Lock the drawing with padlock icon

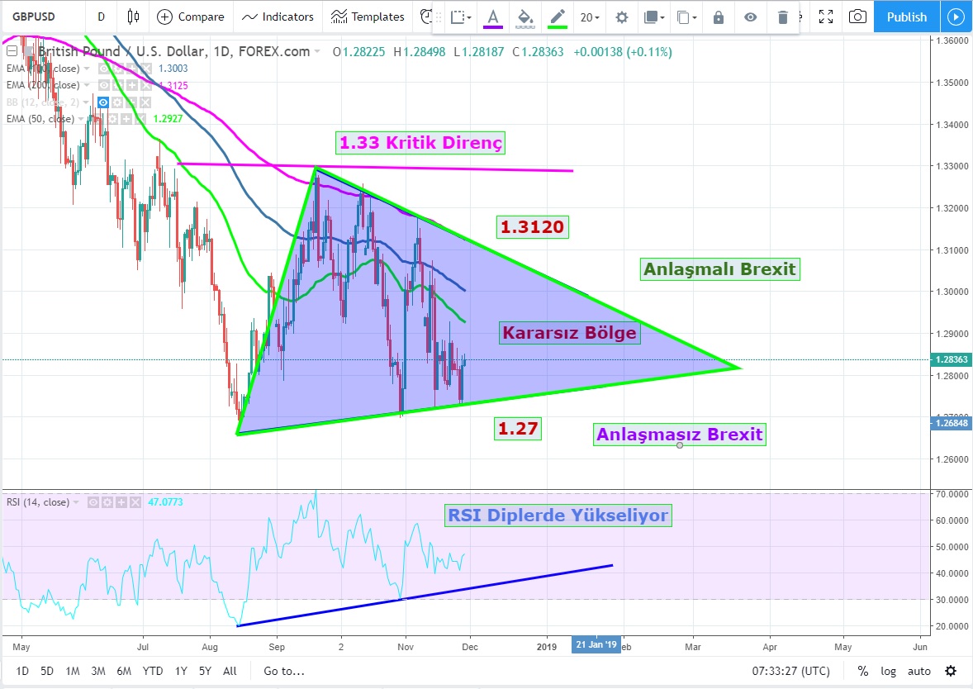click(x=718, y=17)
